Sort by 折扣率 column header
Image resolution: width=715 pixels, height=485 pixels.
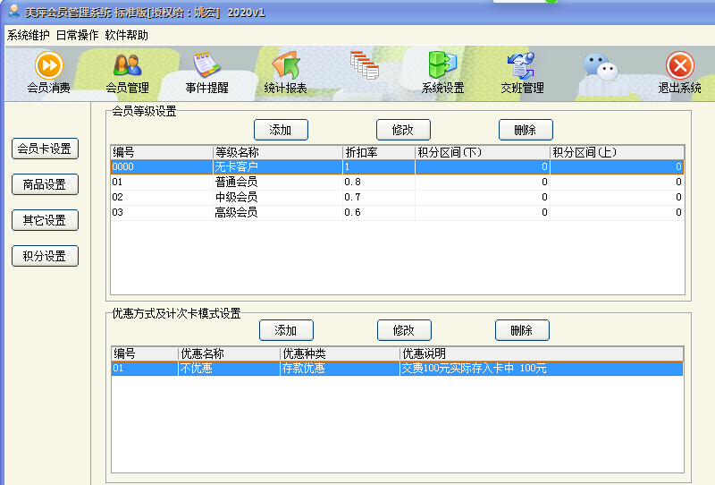point(379,152)
